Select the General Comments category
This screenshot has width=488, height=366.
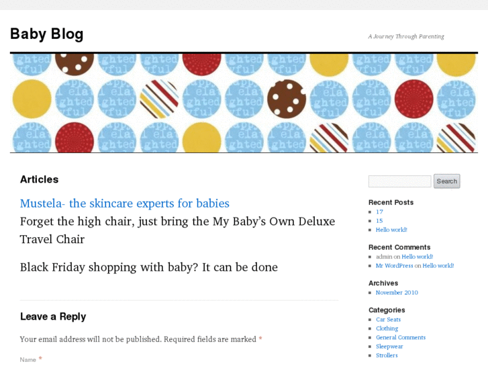(x=401, y=338)
